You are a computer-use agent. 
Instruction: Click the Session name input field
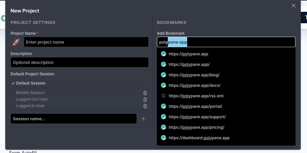74,119
